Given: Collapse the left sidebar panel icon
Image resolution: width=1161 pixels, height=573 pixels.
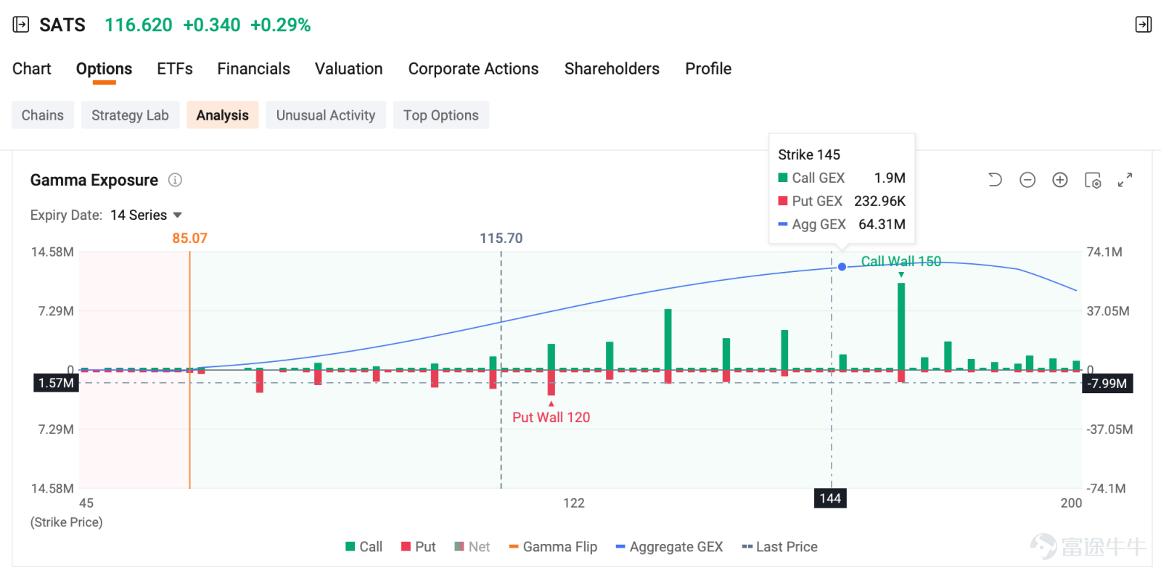Looking at the screenshot, I should pos(21,25).
